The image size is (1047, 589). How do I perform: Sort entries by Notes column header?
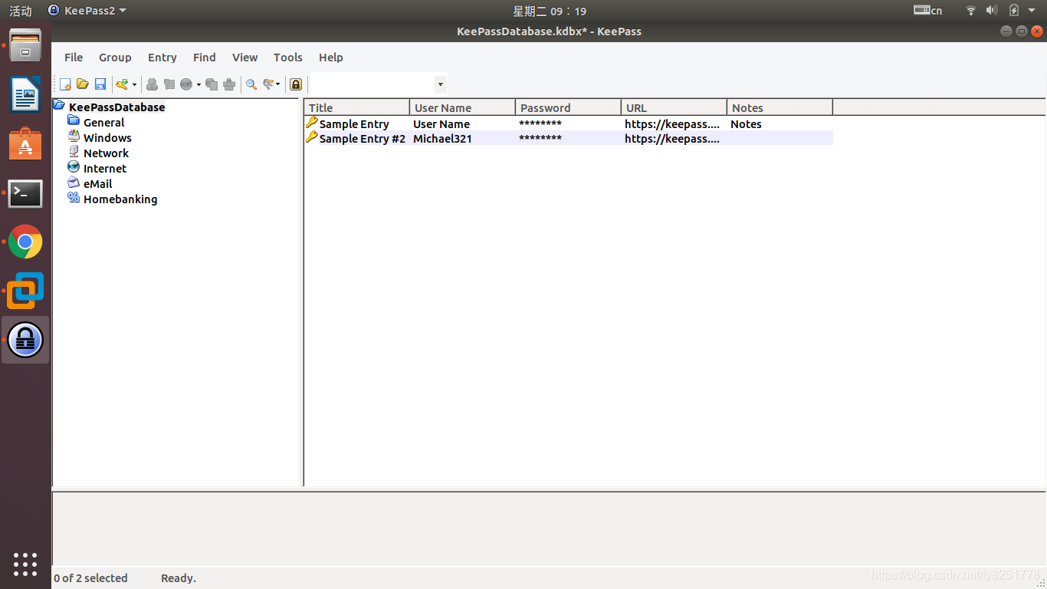[780, 107]
